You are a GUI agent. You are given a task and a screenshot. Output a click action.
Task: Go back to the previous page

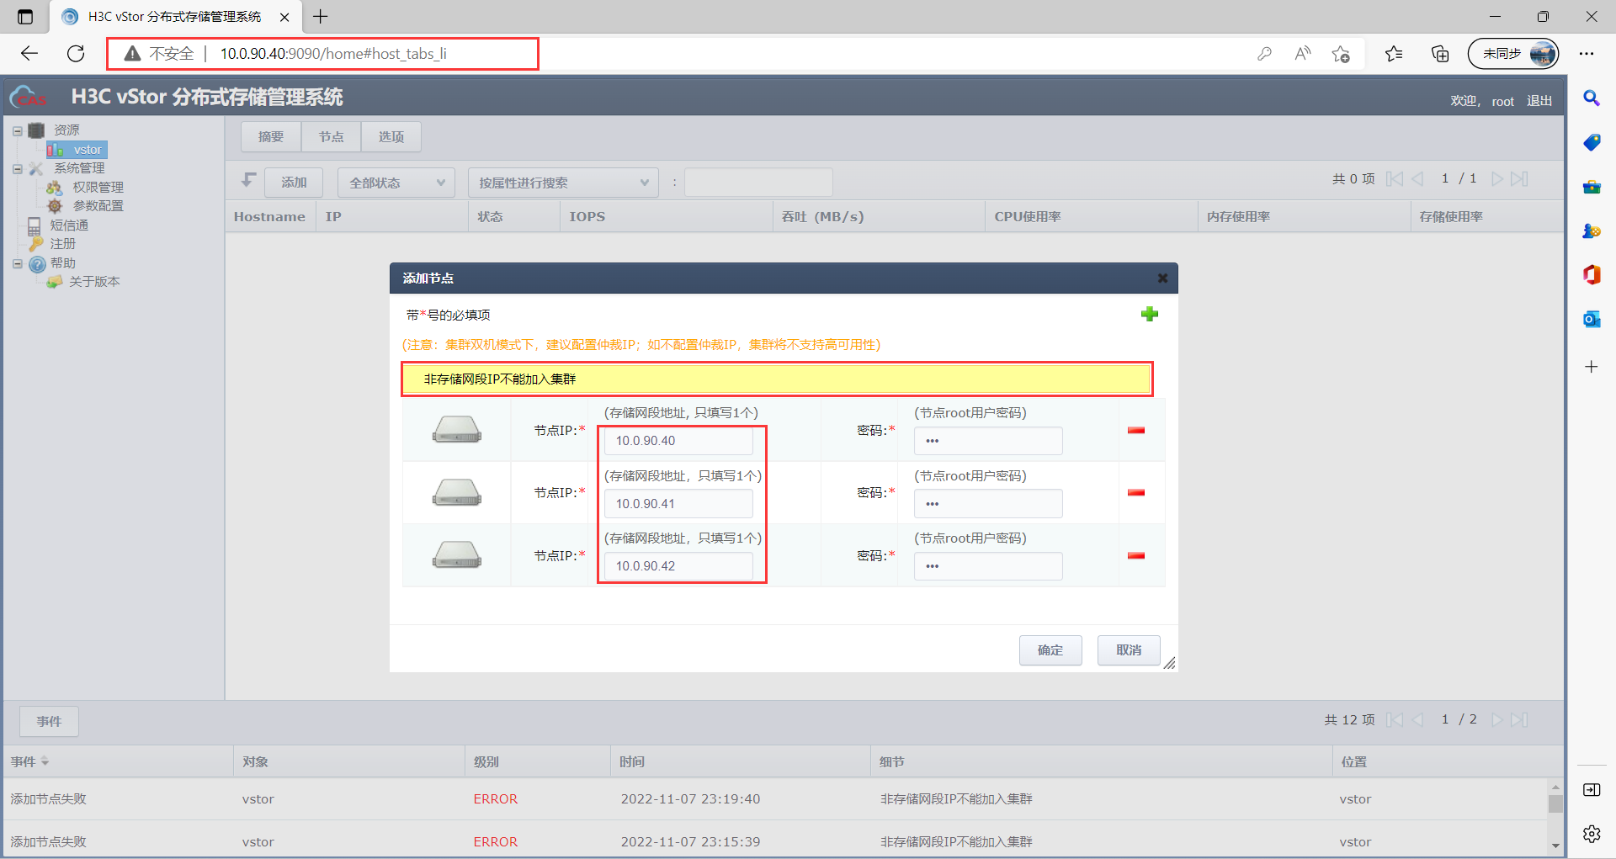tap(29, 54)
